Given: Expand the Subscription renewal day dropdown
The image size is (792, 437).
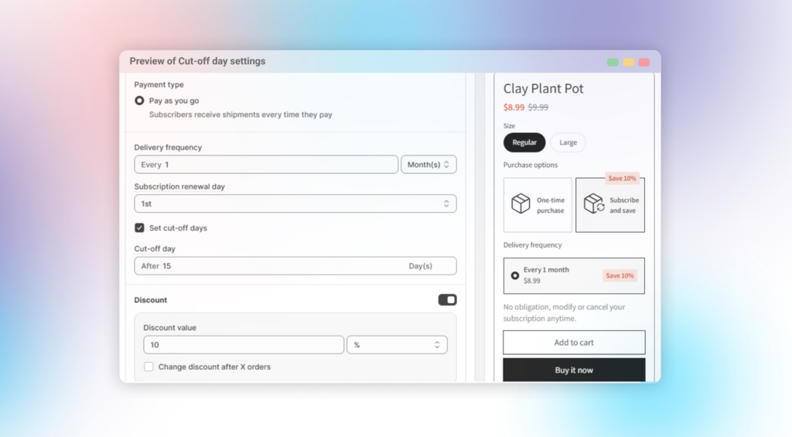Looking at the screenshot, I should tap(295, 203).
